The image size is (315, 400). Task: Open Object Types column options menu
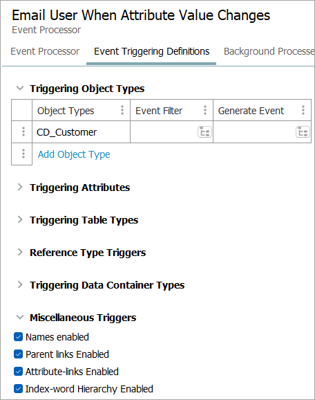(x=122, y=110)
